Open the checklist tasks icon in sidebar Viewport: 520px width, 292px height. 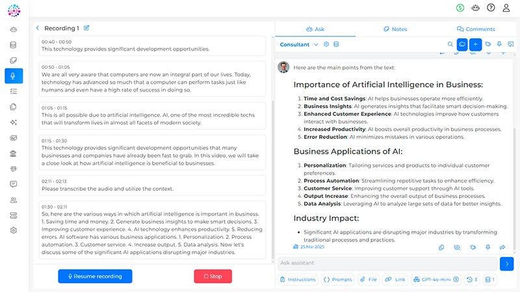[13, 91]
